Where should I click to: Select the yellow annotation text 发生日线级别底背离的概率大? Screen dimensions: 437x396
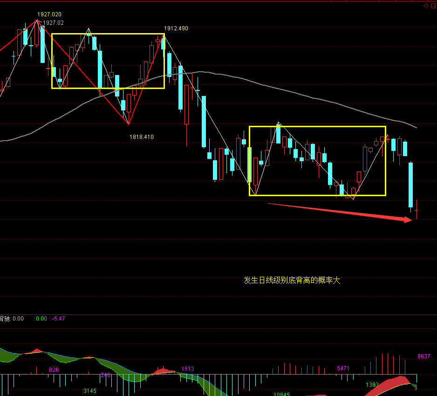pyautogui.click(x=292, y=280)
